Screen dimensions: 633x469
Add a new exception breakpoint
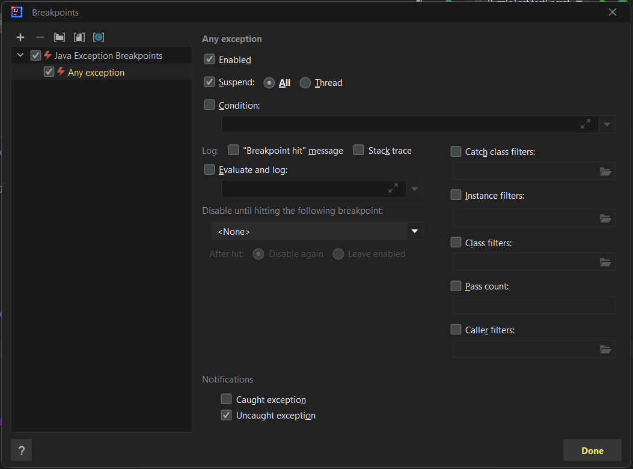(20, 37)
